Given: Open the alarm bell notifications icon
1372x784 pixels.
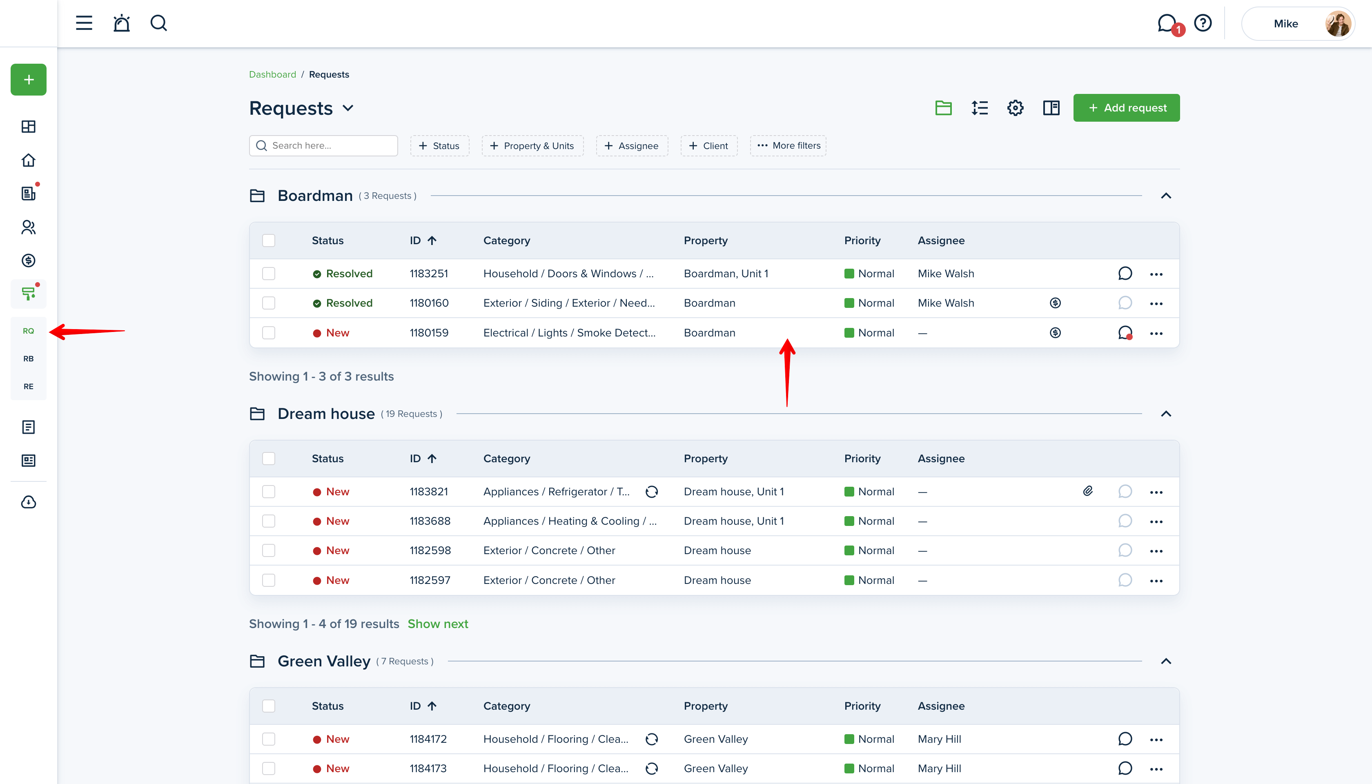Looking at the screenshot, I should tap(122, 23).
